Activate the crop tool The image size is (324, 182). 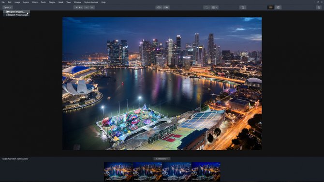click(243, 7)
